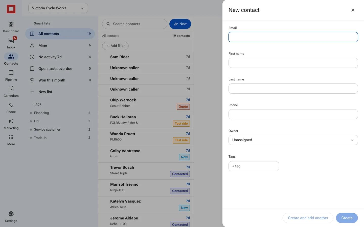Open the Pipeline view
This screenshot has width=364, height=227.
point(11,75)
